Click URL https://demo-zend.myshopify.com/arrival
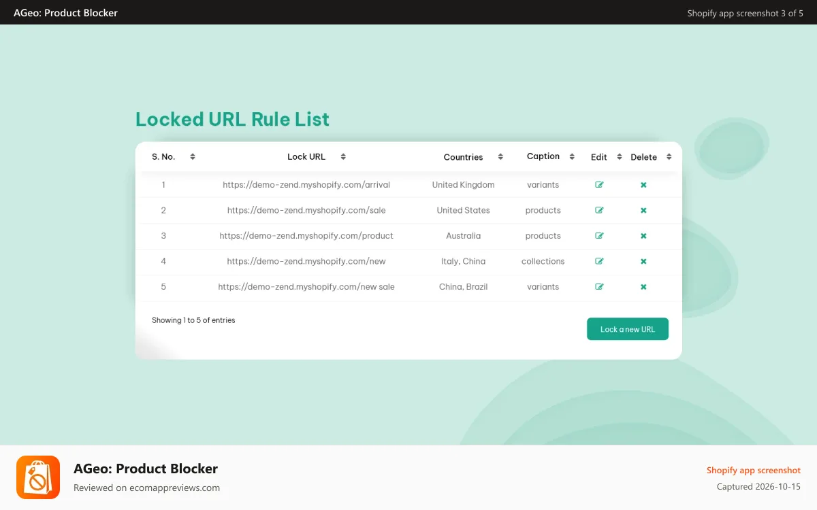The image size is (817, 510). (306, 185)
